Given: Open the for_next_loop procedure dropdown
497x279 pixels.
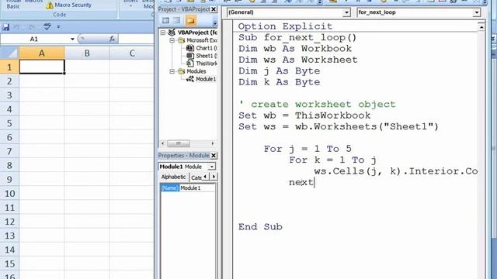Looking at the screenshot, I should (477, 12).
